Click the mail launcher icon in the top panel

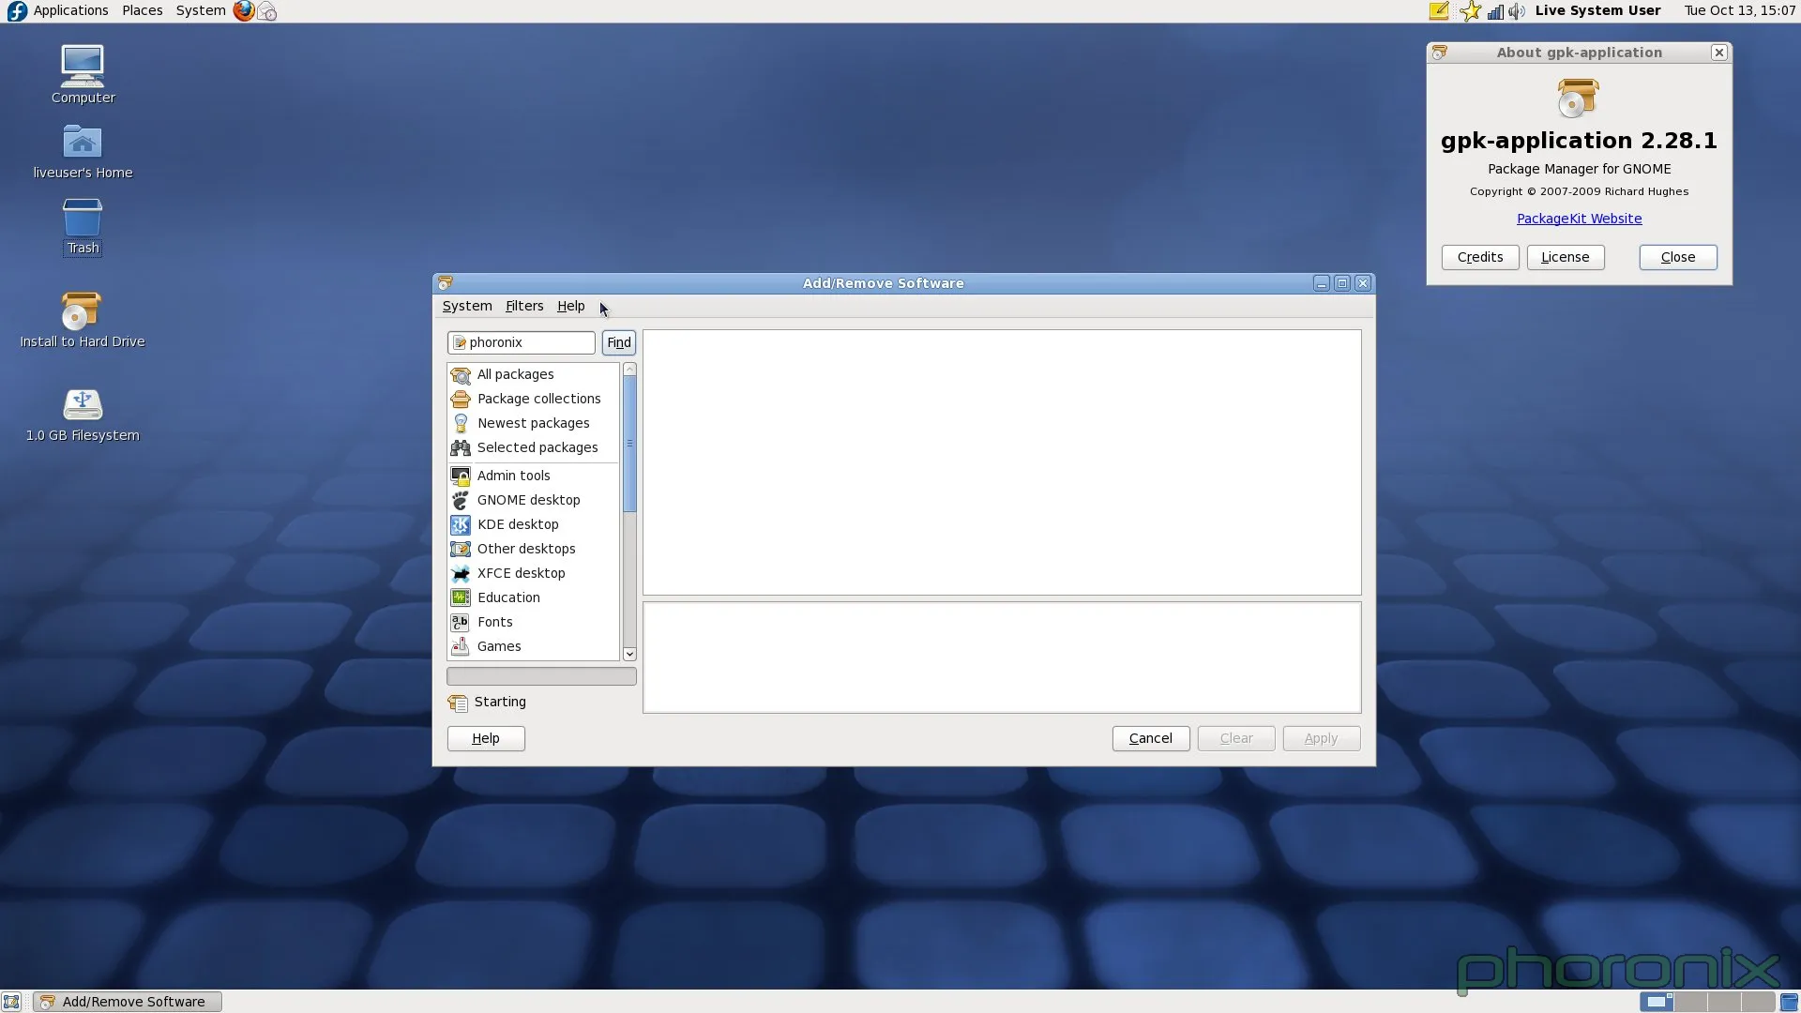(x=267, y=11)
